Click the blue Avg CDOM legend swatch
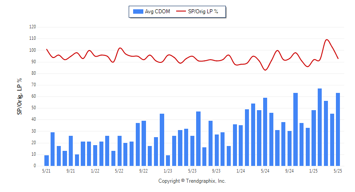Screen dimensions: 355x192 pos(138,12)
